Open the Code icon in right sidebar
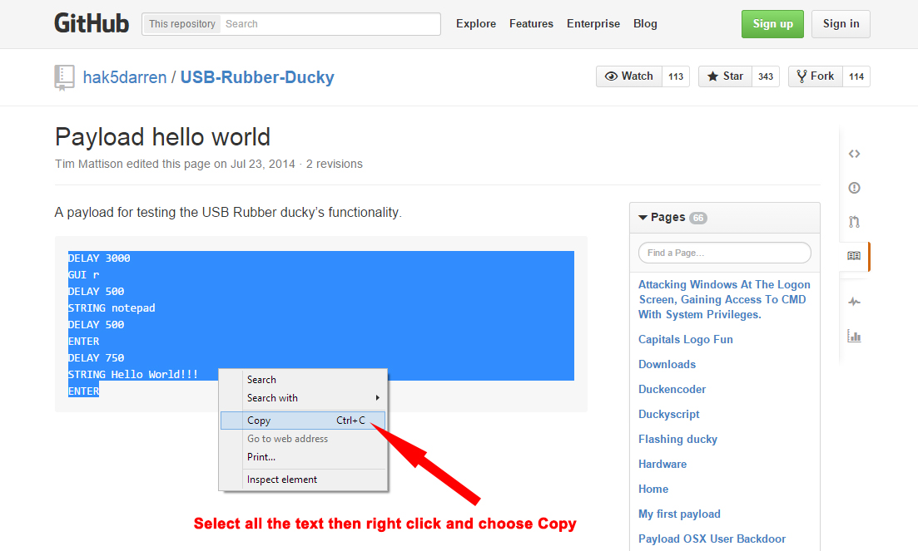 tap(854, 154)
